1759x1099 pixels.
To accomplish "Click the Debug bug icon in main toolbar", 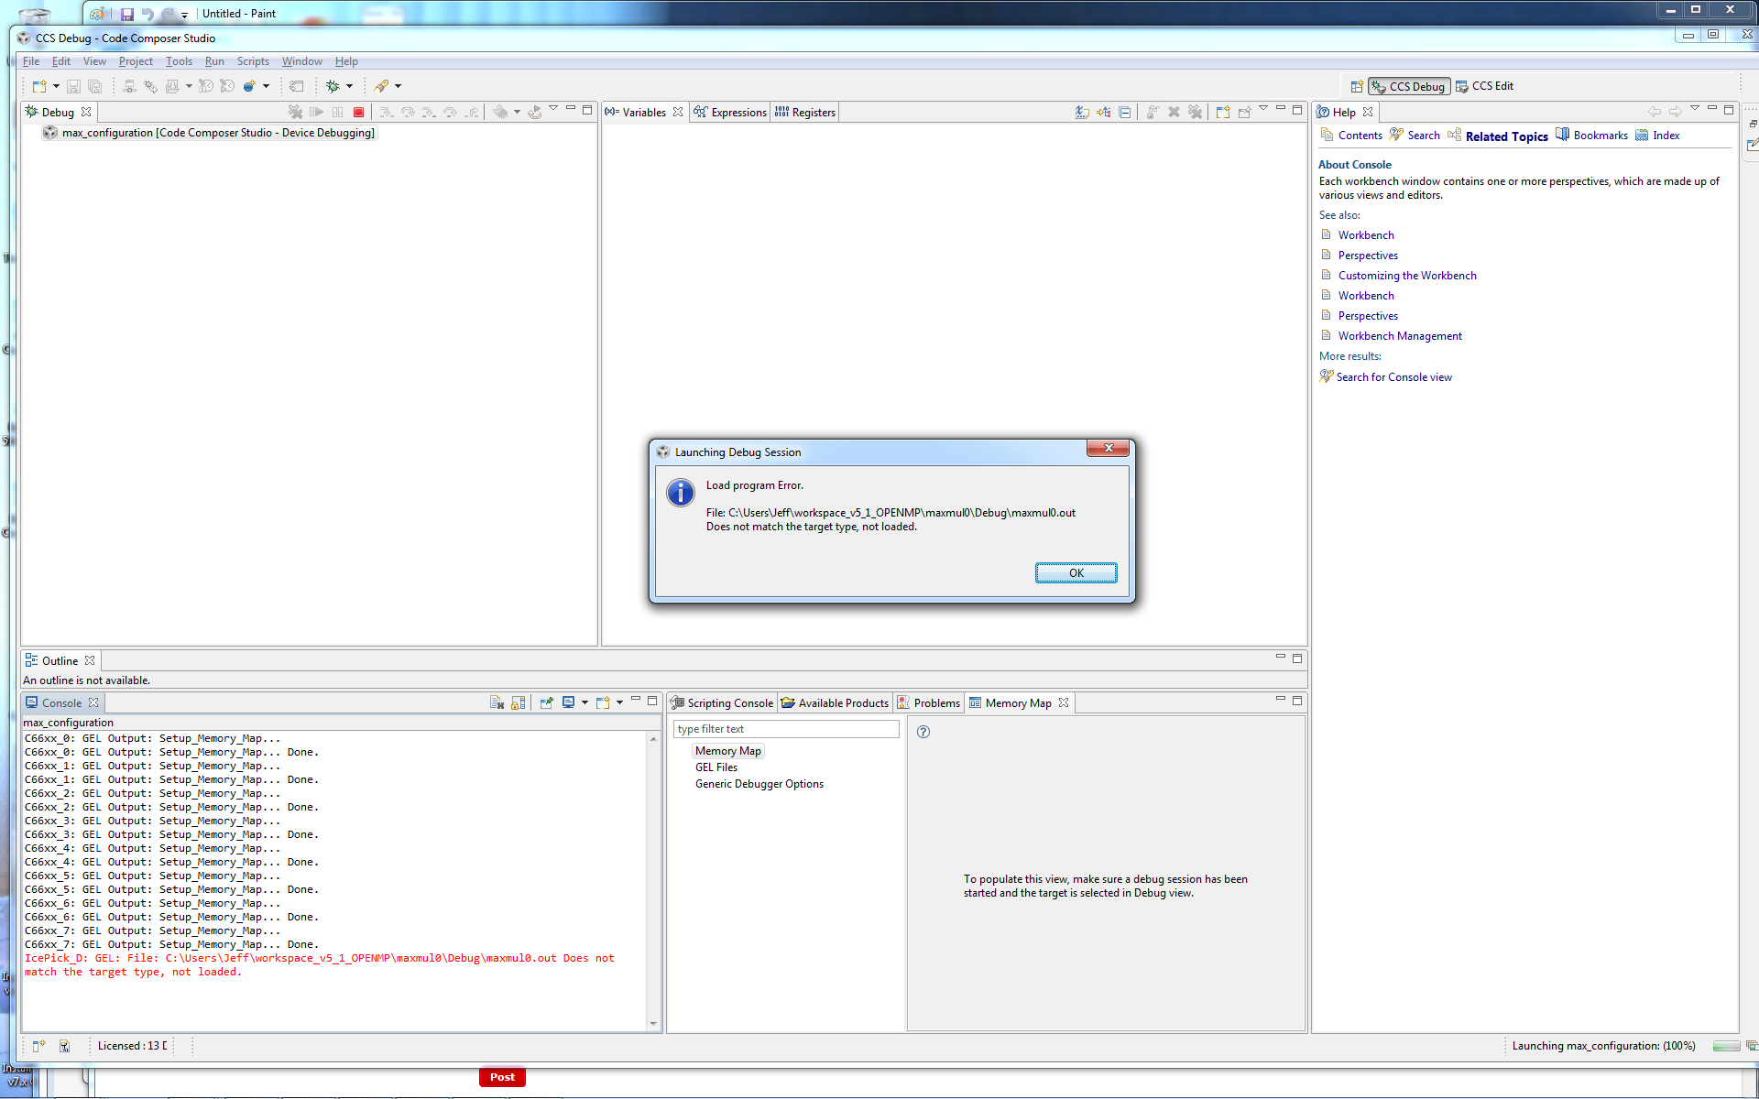I will pyautogui.click(x=333, y=86).
